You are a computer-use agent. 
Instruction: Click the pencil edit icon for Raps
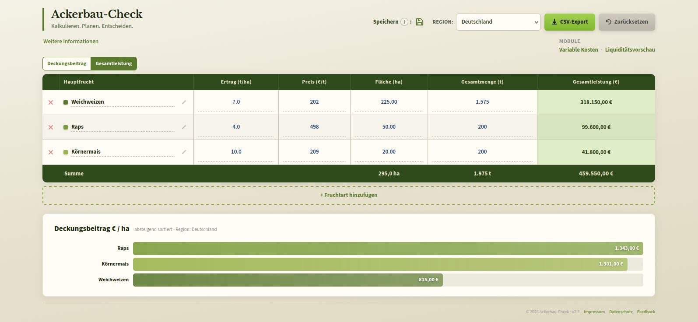[x=184, y=127]
